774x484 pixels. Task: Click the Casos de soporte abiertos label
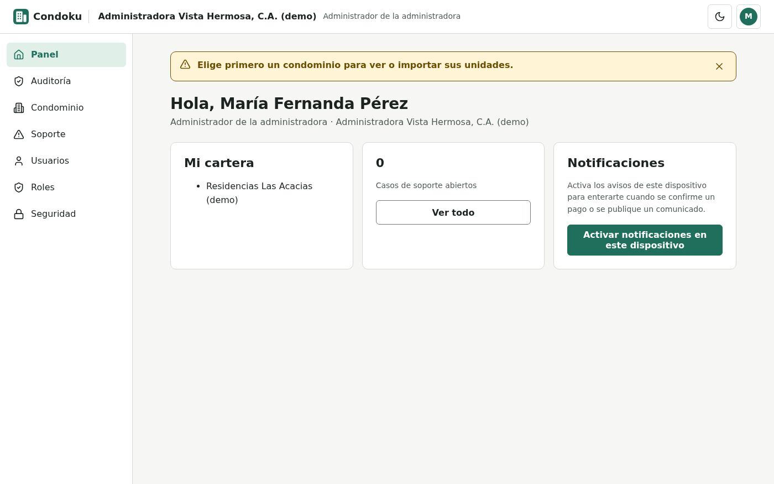(426, 185)
